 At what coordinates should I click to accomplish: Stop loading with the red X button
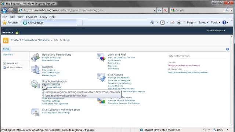point(165,10)
